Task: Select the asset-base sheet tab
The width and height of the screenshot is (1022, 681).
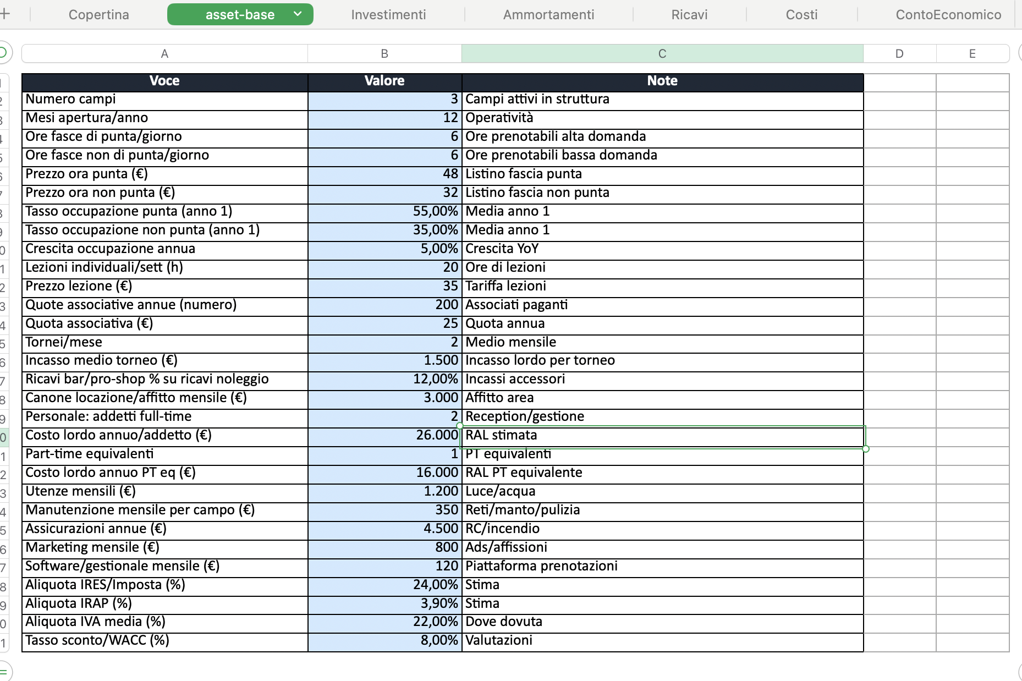Action: (240, 15)
